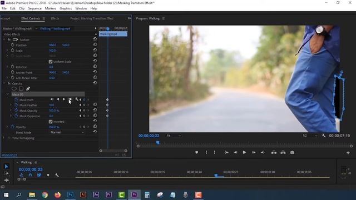This screenshot has width=356, height=200.
Task: Select the Selection tool in Tools panel
Action: [x=7, y=167]
